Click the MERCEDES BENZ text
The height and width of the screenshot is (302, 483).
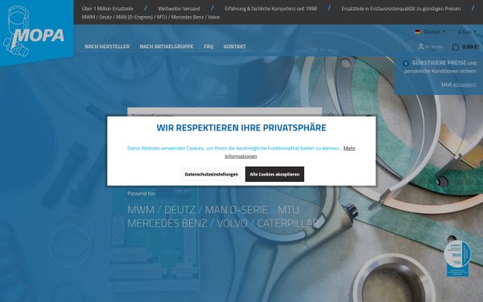click(167, 223)
